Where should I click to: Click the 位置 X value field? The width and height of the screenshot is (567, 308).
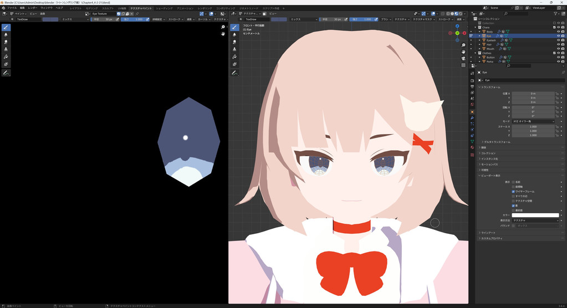[533, 94]
